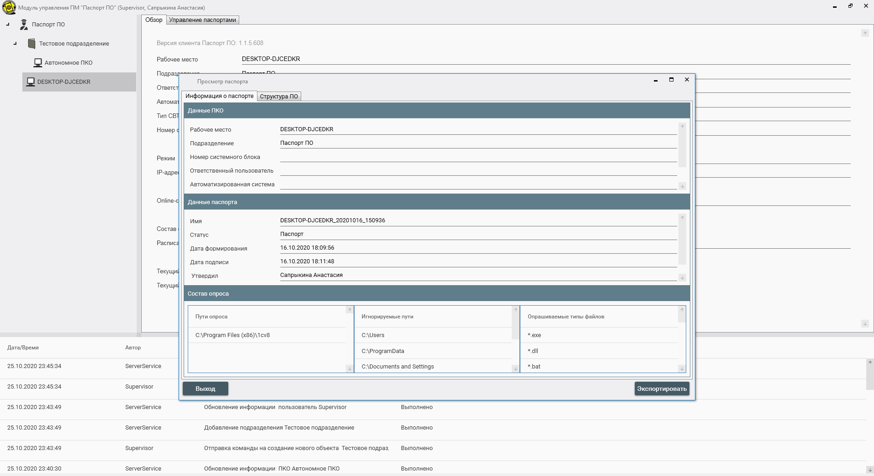
Task: Click the application logo in title bar
Action: click(9, 8)
